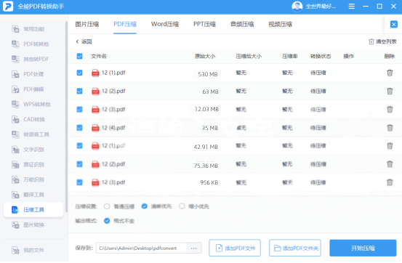
Task: Click the 75.36 MB size cell
Action: pos(206,166)
